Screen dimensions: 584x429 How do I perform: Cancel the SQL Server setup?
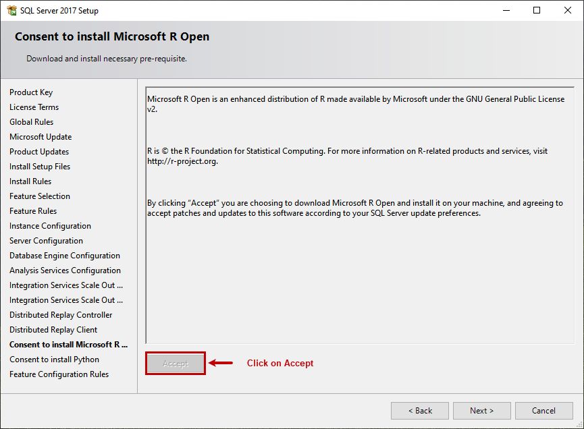click(x=543, y=410)
